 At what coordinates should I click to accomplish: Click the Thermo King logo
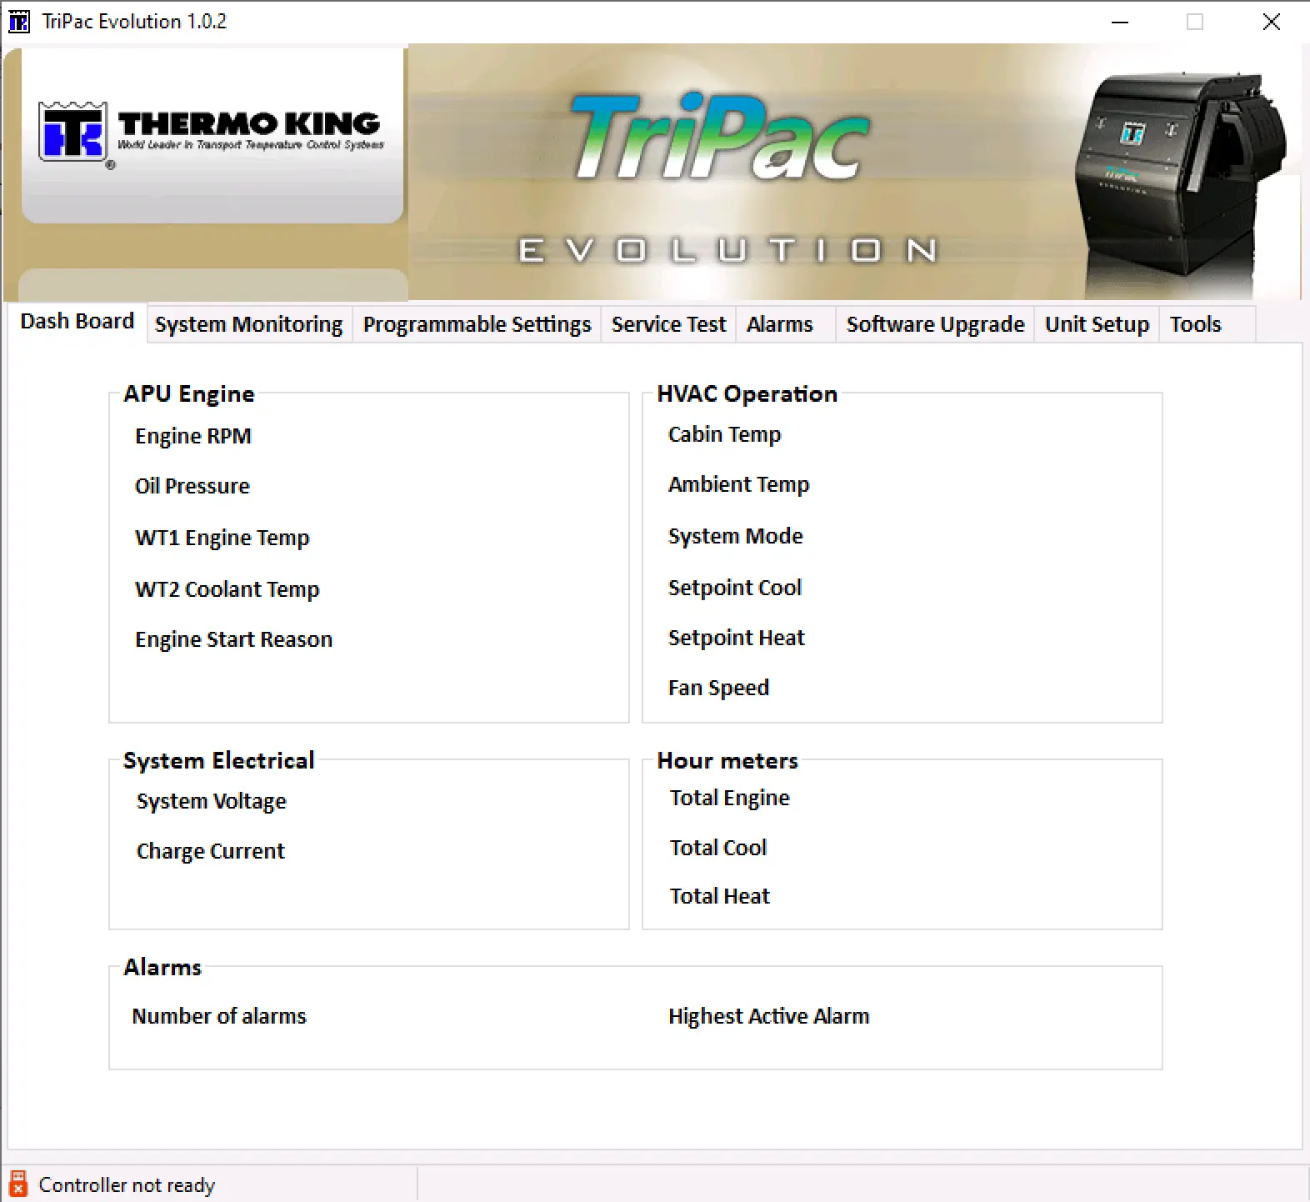coord(212,133)
